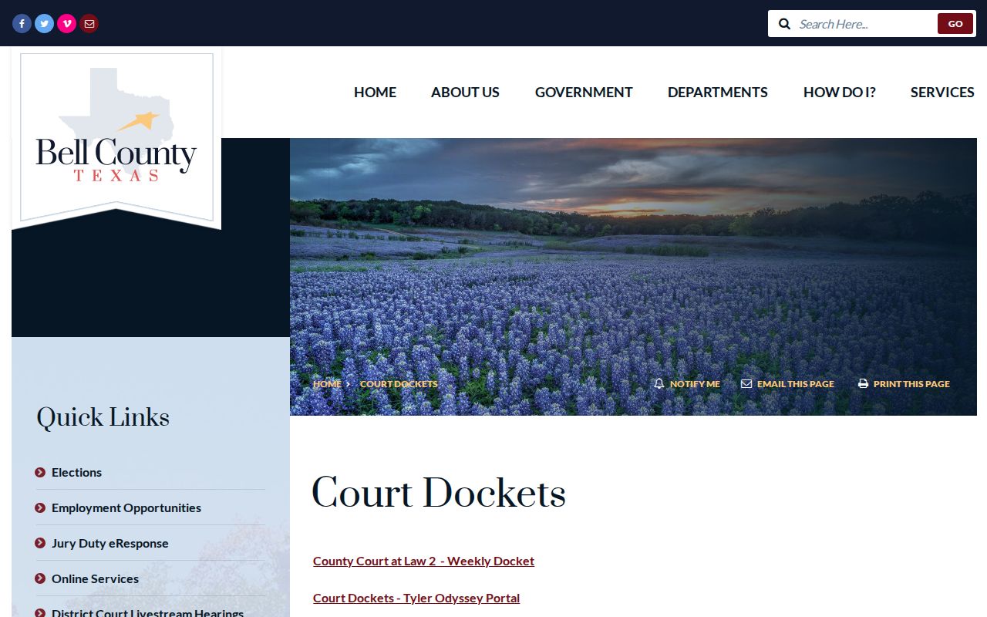Open the HOW DO I? menu
987x617 pixels.
(x=840, y=92)
